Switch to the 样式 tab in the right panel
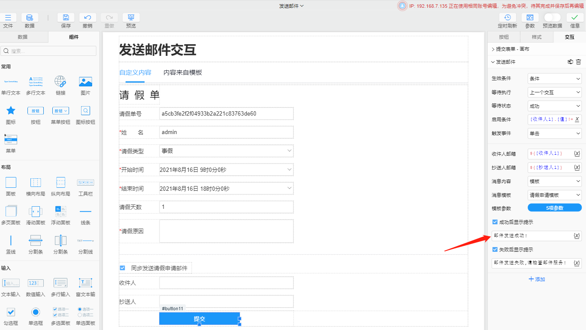Viewport: 586px width, 330px height. pos(536,37)
